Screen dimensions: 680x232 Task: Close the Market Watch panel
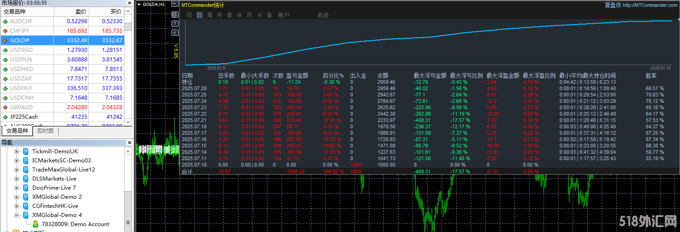128,3
